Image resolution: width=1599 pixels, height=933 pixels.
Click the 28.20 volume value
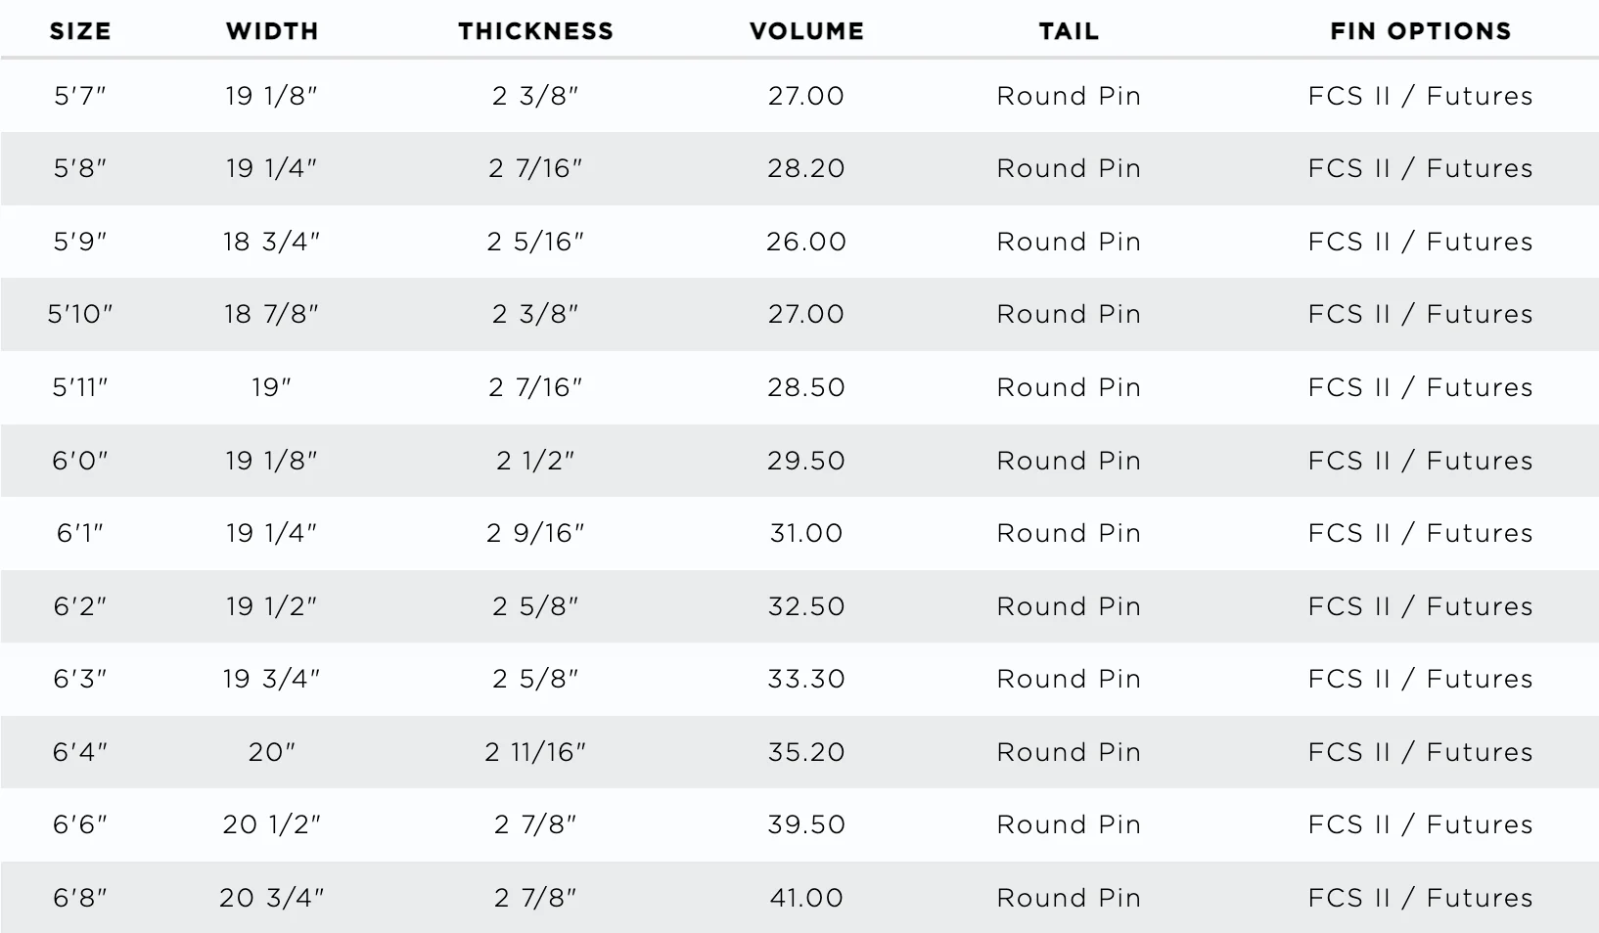pyautogui.click(x=806, y=168)
